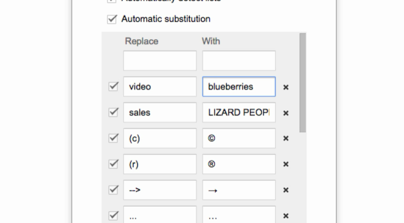Edit the video Replace field
Image resolution: width=404 pixels, height=223 pixels.
160,87
